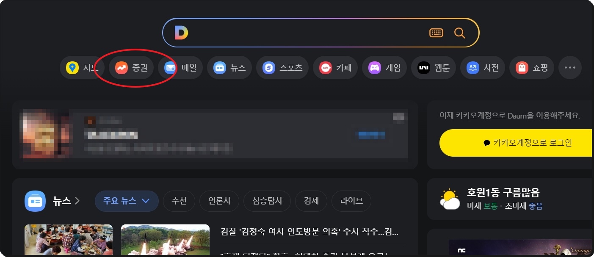The width and height of the screenshot is (594, 257).
Task: Click 초미세 좋음 ultrafine dust status
Action: coord(524,207)
